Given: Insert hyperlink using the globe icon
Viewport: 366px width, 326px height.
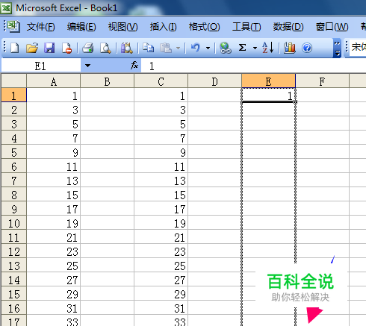Looking at the screenshot, I should (226, 48).
